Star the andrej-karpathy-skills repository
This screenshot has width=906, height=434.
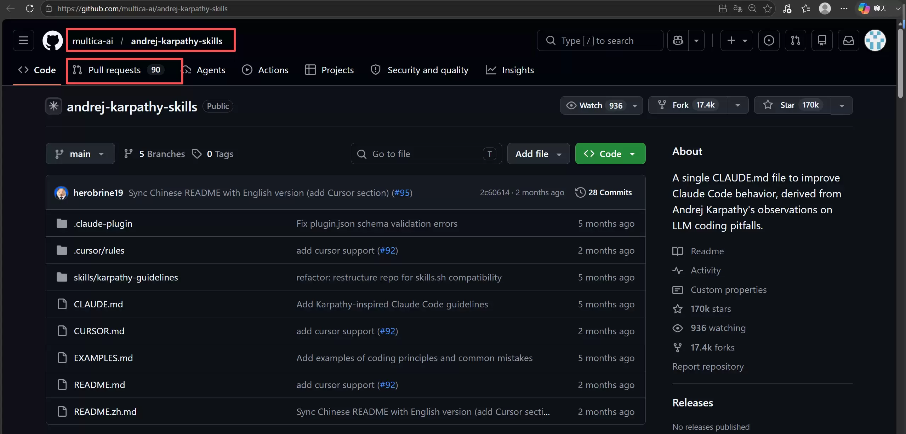click(x=792, y=105)
